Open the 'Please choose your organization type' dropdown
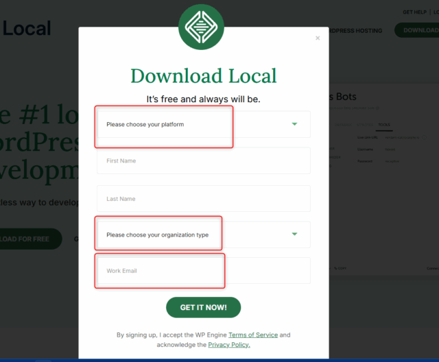Screen dimensions: 439x362 (203, 234)
